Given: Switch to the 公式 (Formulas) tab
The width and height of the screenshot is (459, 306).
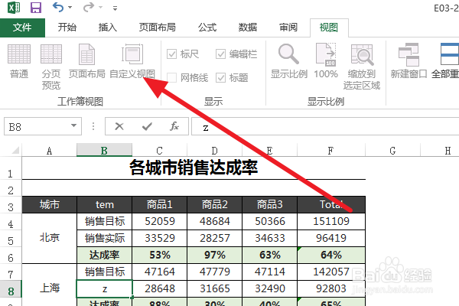Looking at the screenshot, I should [207, 28].
